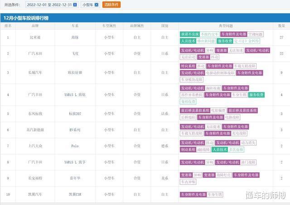Select the 长城汽车 brand cell

point(35,73)
